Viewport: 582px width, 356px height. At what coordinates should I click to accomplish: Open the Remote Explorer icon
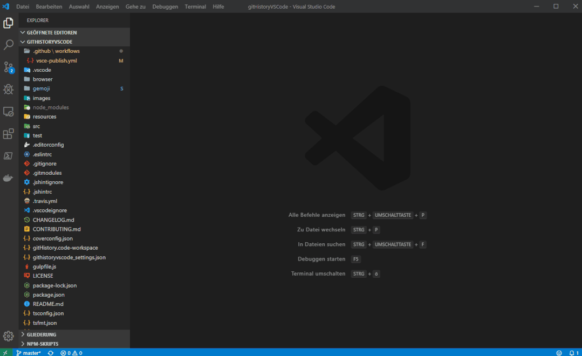click(9, 112)
